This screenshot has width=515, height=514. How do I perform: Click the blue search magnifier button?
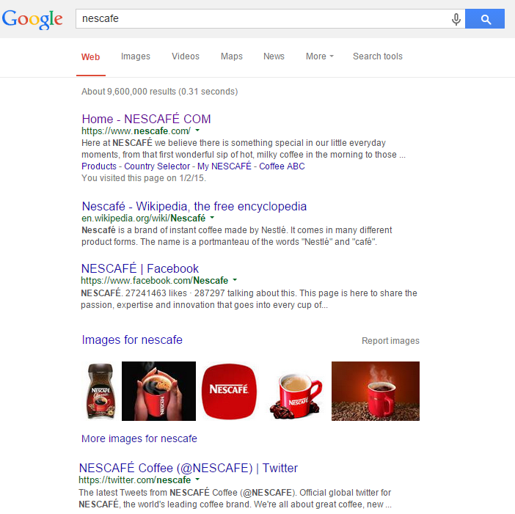pyautogui.click(x=485, y=19)
